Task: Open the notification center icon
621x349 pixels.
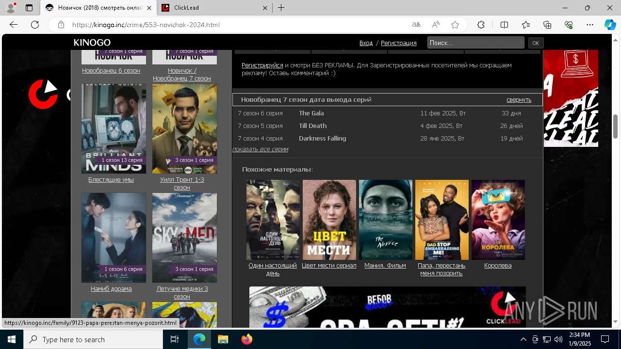Action: coord(605,339)
